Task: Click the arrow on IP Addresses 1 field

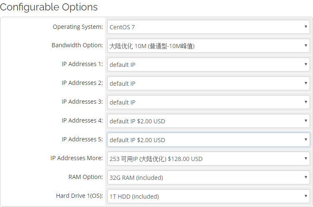Action: (306, 65)
